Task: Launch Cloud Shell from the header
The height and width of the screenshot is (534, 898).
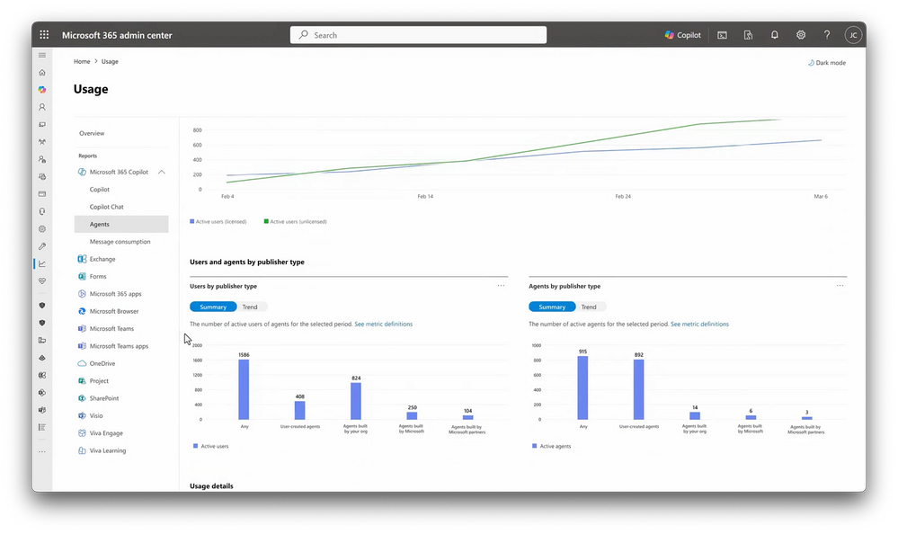Action: [x=722, y=35]
